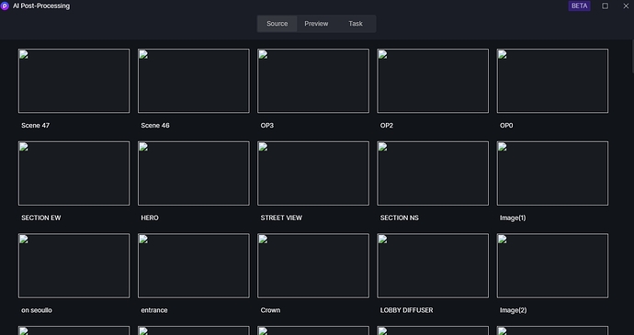634x335 pixels.
Task: Select the Scene 47 thumbnail
Action: point(74,81)
